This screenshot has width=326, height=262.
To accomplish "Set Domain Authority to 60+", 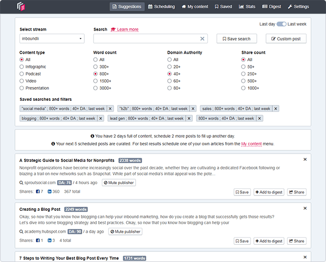I will click(x=169, y=81).
